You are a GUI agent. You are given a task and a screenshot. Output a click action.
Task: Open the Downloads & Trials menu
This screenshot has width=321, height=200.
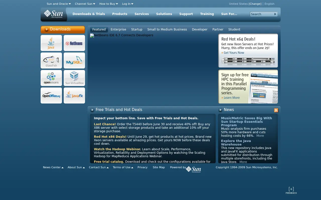(89, 14)
